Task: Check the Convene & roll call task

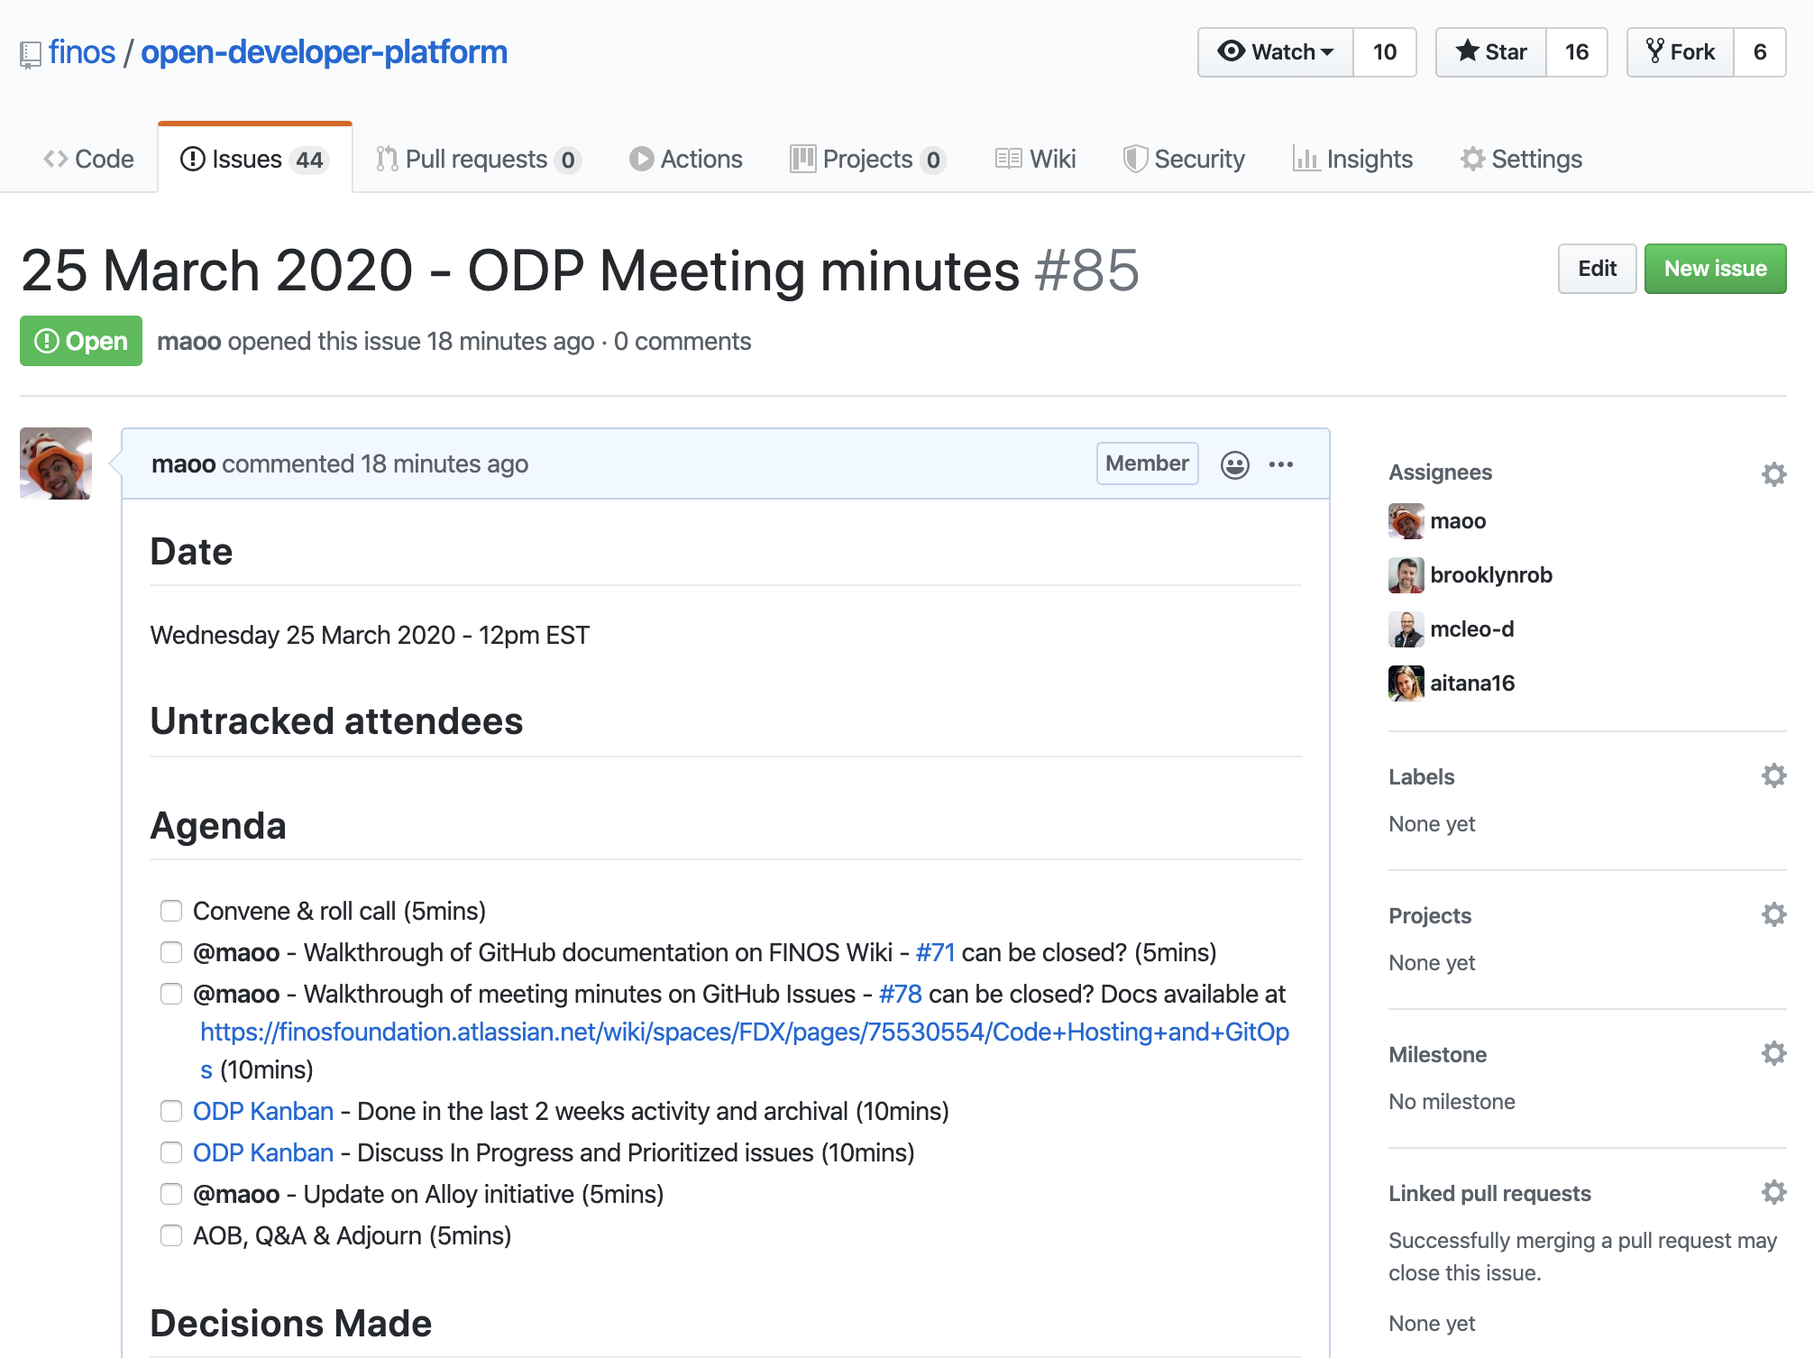Action: point(171,911)
